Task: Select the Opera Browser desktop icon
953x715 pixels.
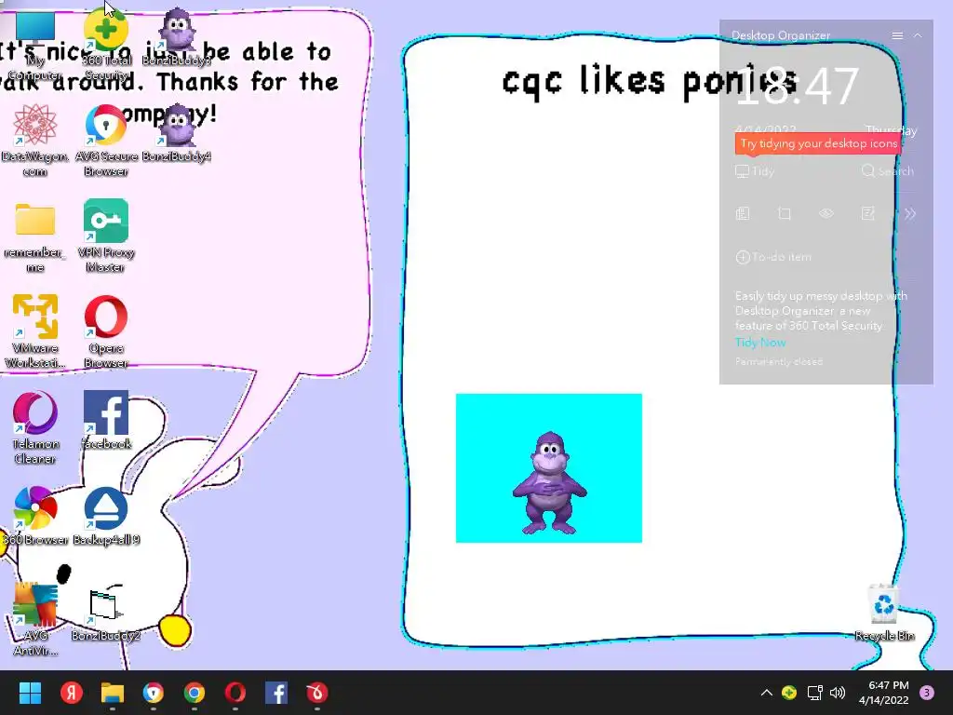Action: pos(106,332)
